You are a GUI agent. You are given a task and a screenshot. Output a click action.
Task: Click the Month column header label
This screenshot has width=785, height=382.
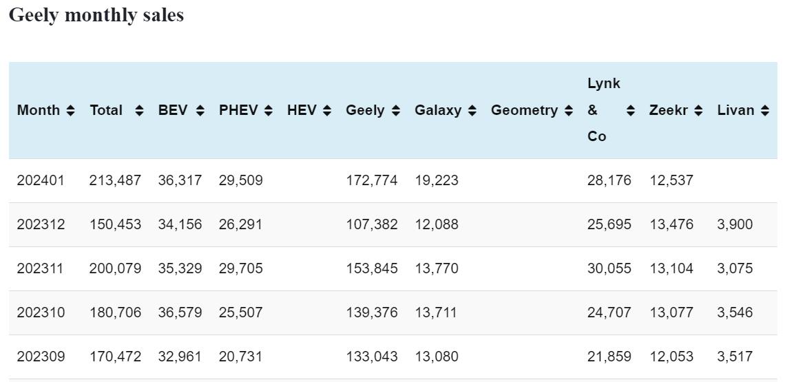[x=39, y=110]
